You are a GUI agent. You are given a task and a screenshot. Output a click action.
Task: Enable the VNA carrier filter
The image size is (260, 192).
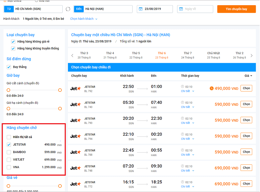point(9,167)
